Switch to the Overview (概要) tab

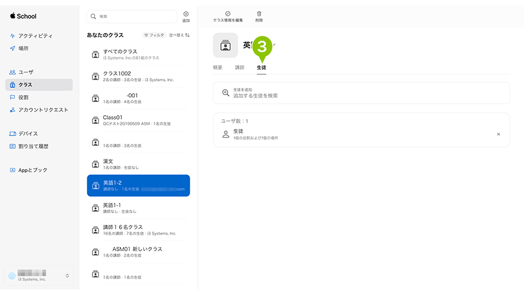tap(217, 68)
